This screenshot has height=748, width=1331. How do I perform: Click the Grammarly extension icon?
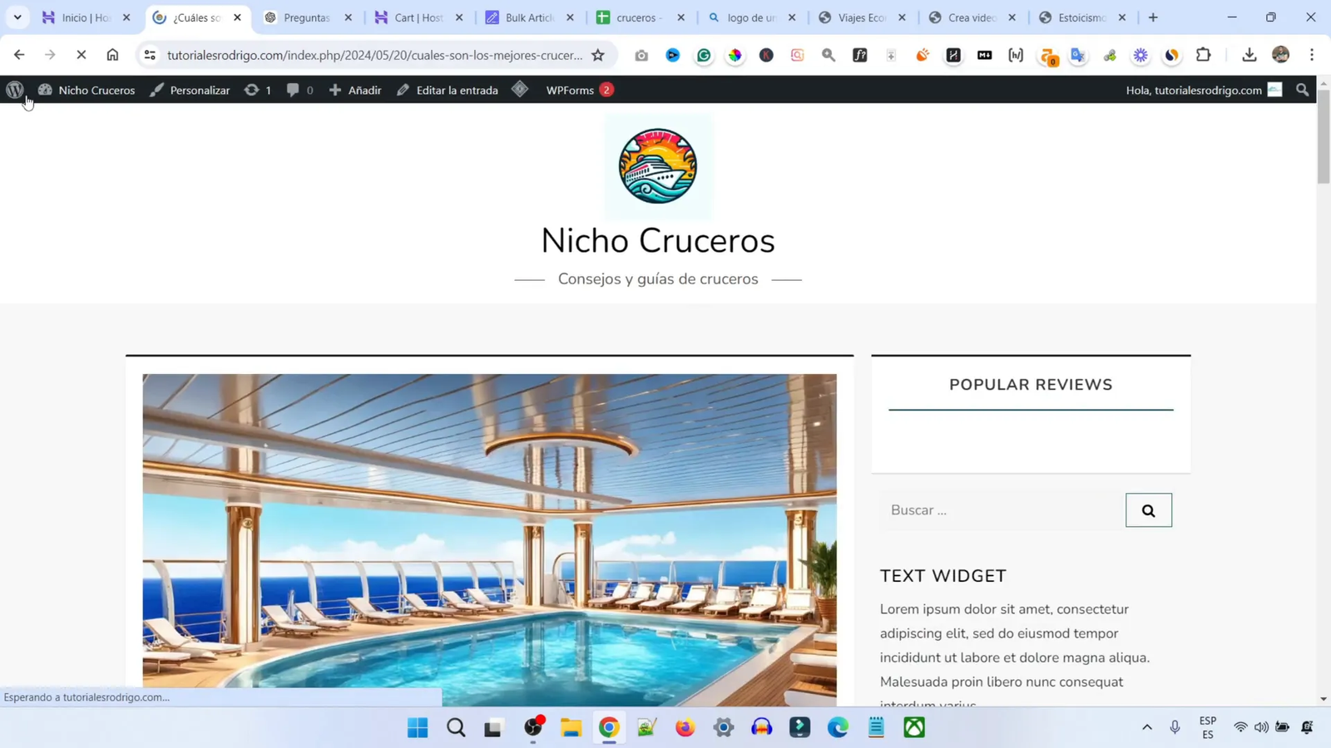click(x=705, y=55)
